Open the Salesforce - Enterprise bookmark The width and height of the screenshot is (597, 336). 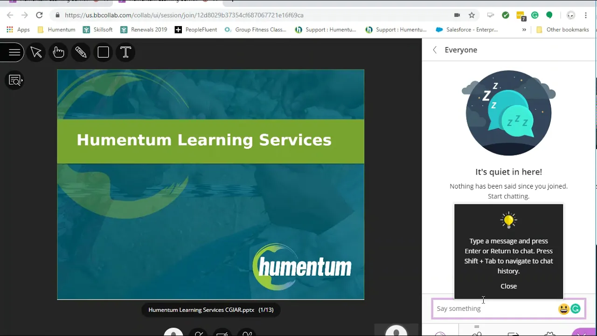pyautogui.click(x=467, y=29)
